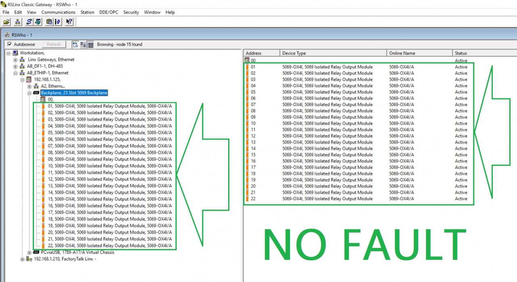The height and width of the screenshot is (282, 517).
Task: Expand the AB_DF1-1, DH-485 node
Action: (x=15, y=67)
